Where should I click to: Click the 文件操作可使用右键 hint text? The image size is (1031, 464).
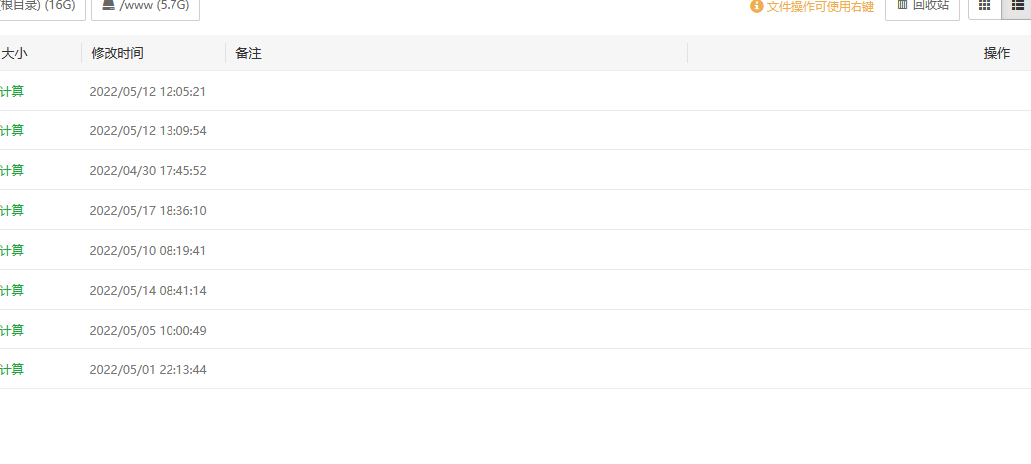(x=820, y=7)
